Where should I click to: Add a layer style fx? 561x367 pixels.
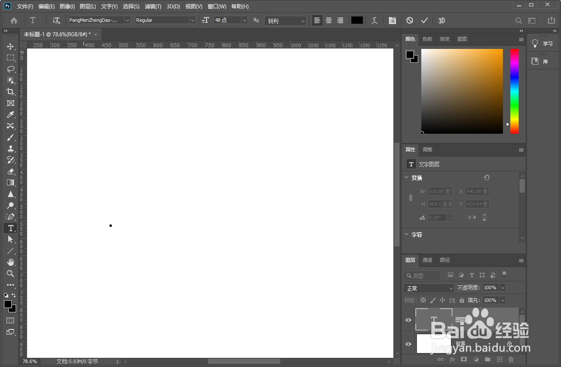pyautogui.click(x=452, y=360)
